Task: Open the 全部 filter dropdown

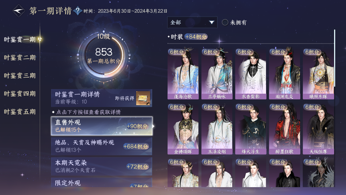Action: click(x=192, y=22)
